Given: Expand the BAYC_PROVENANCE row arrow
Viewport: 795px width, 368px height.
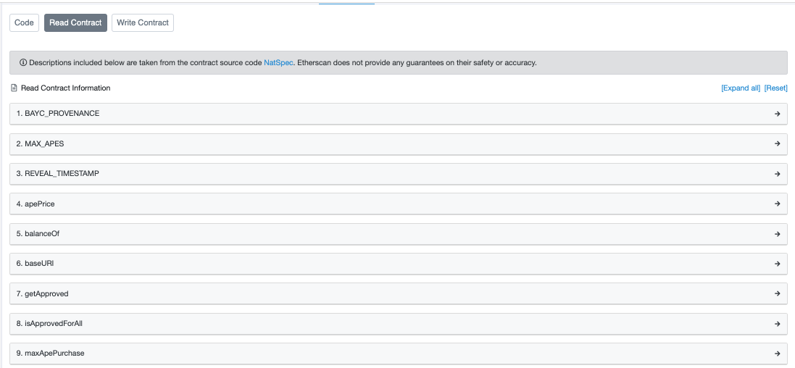Looking at the screenshot, I should point(778,114).
